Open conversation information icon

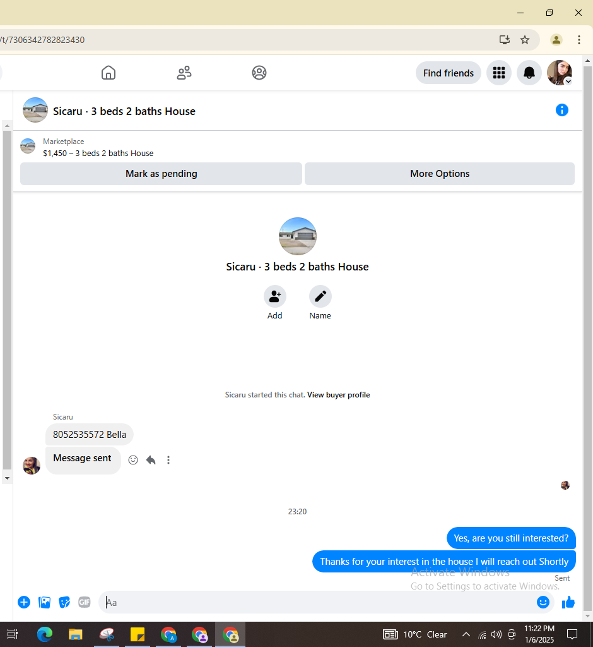pyautogui.click(x=561, y=110)
